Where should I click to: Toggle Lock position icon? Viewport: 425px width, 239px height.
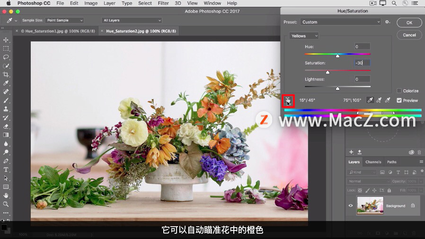tap(374, 191)
